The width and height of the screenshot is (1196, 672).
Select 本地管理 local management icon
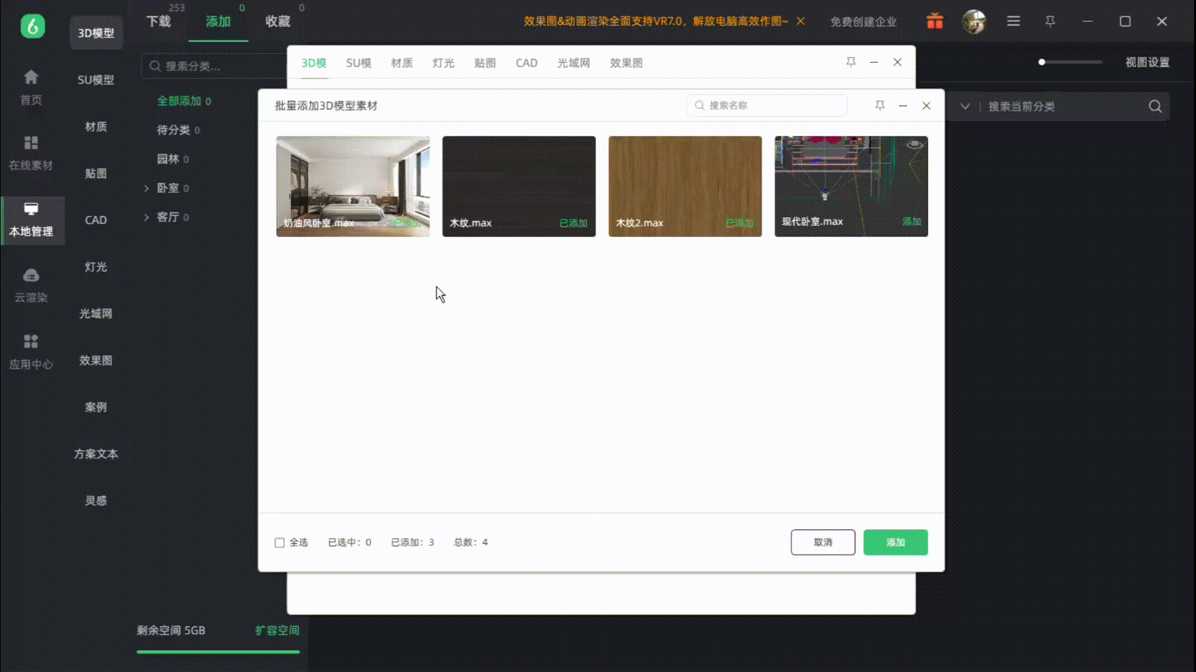(31, 209)
